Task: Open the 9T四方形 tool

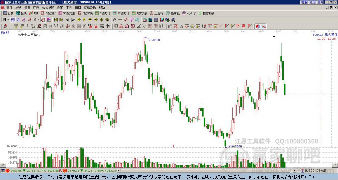Action: [121, 13]
